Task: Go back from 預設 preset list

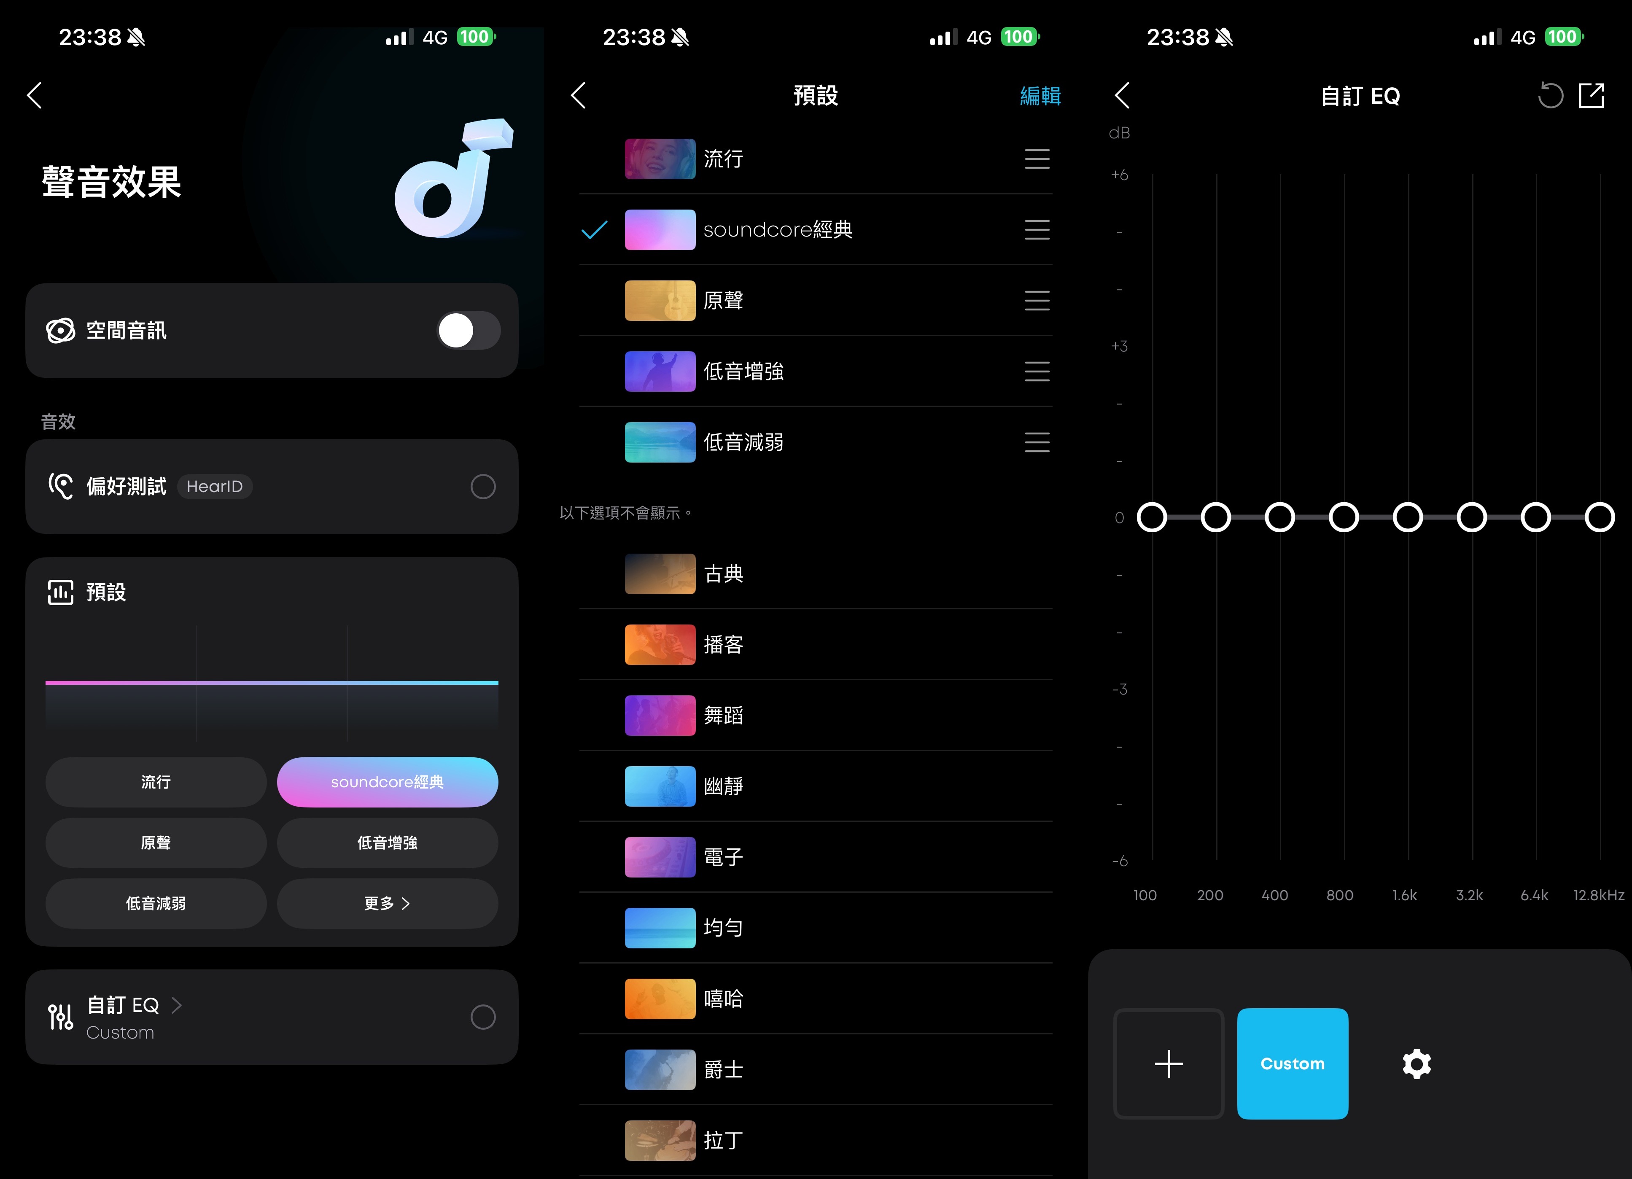Action: pyautogui.click(x=579, y=95)
